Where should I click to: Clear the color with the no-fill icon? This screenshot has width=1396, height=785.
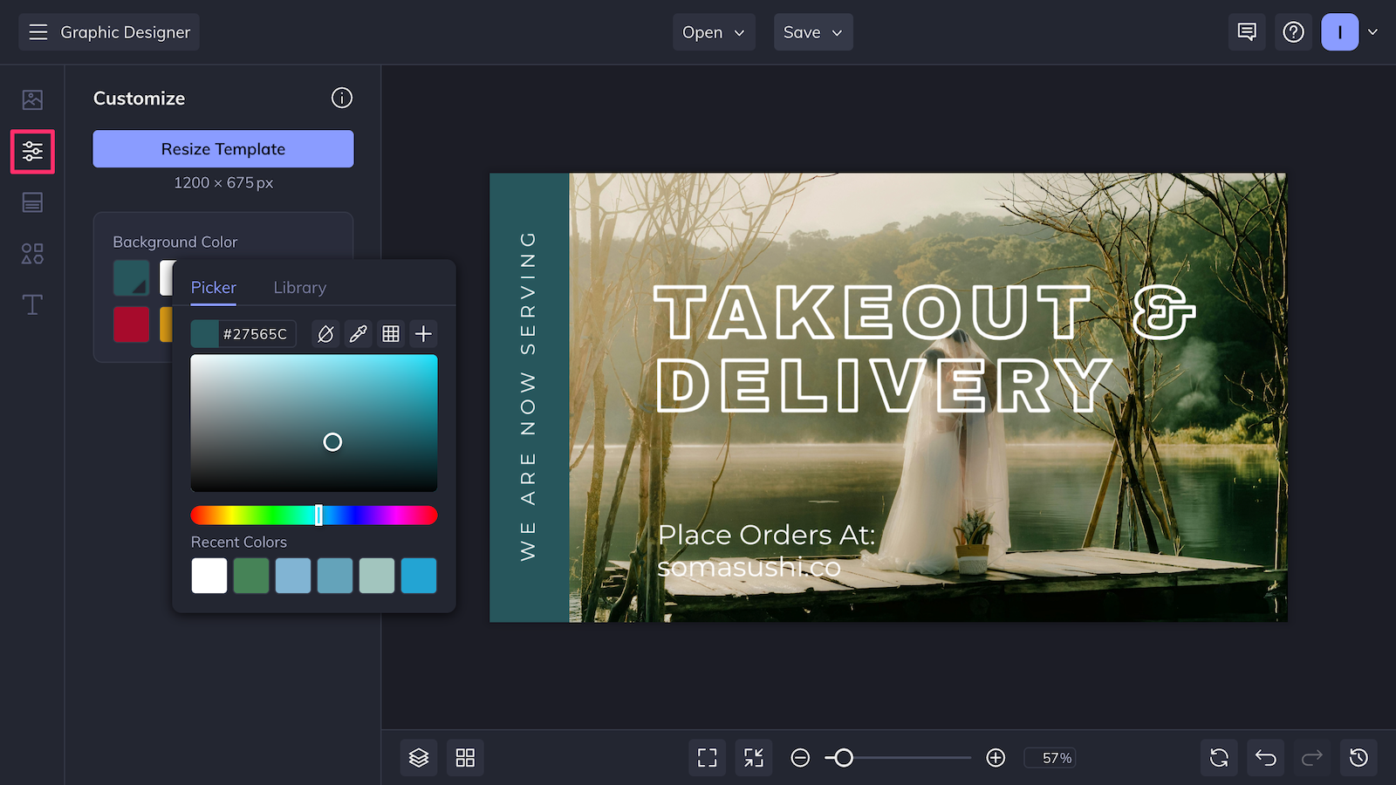click(x=325, y=333)
